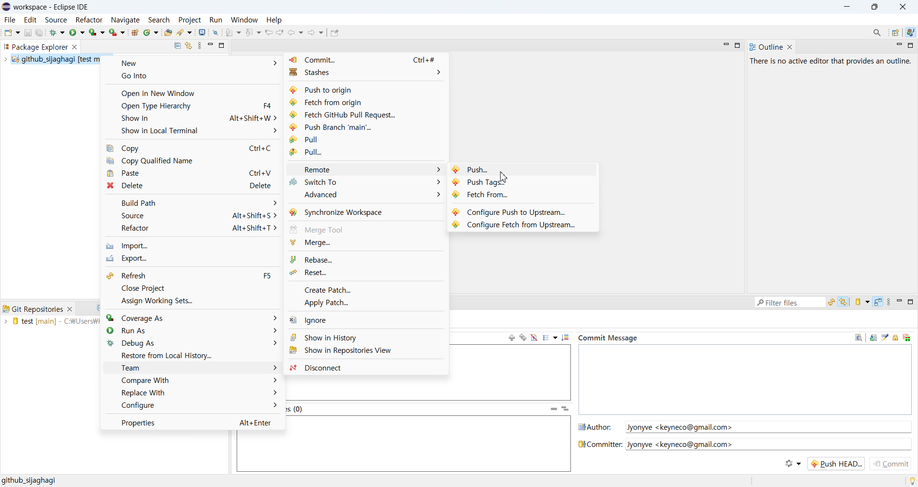Open the Package Explorer view menu
The height and width of the screenshot is (487, 918).
pos(200,46)
